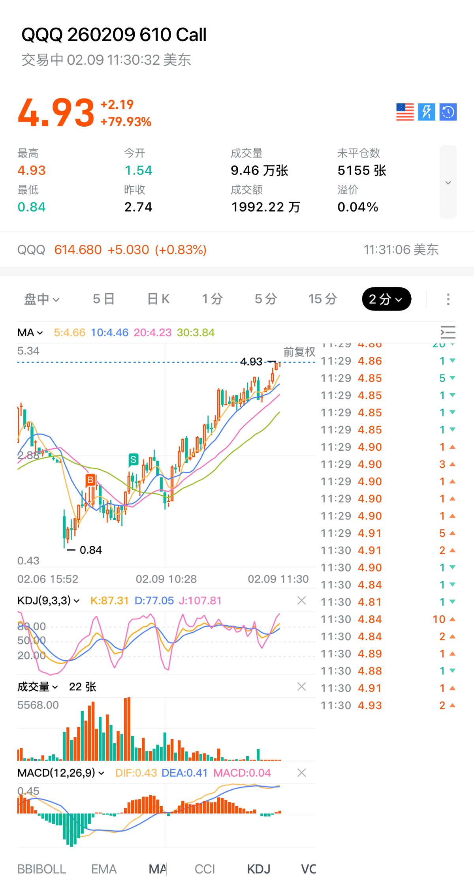Viewport: 474px width, 890px height.
Task: Close the MACD indicator panel
Action: 301,773
